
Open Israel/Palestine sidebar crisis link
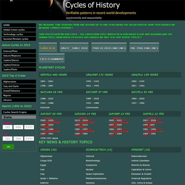pyautogui.click(x=19, y=91)
